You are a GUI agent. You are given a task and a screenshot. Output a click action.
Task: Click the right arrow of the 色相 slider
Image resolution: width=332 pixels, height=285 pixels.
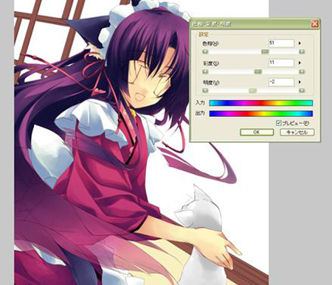(302, 52)
